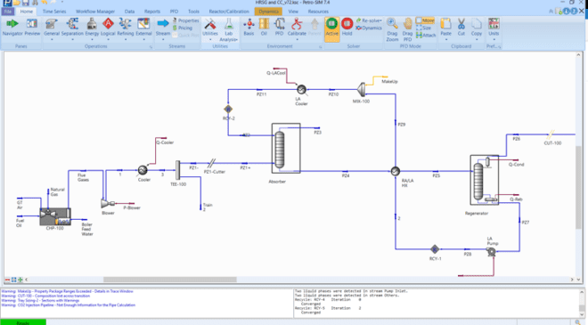Select the RCY-1 recycle block
This screenshot has height=325, width=588.
(435, 249)
